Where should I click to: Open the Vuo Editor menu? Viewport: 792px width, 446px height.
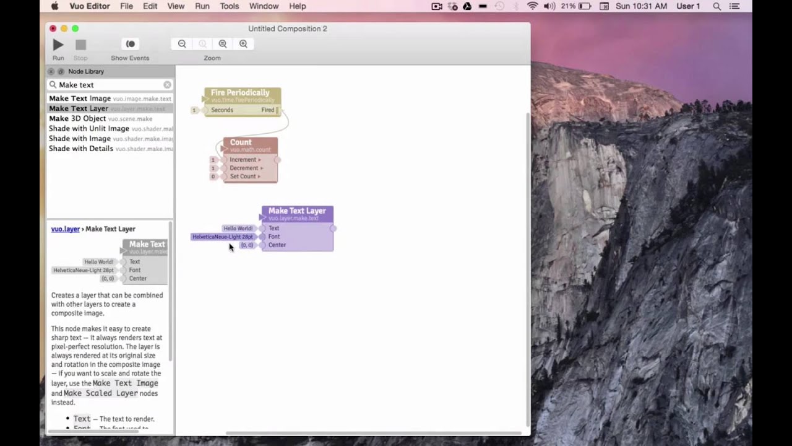(89, 6)
